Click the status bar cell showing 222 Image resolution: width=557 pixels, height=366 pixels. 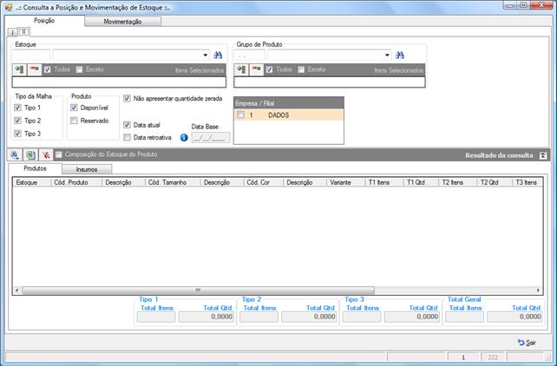[493, 357]
